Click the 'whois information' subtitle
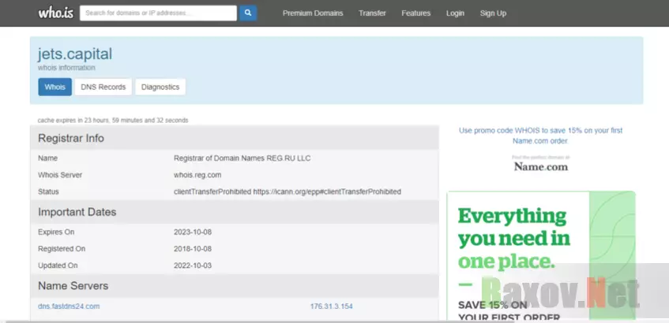This screenshot has height=323, width=669. 66,68
